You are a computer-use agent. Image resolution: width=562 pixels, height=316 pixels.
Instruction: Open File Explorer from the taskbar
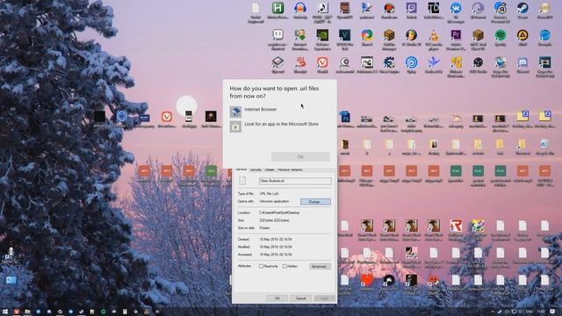pos(27,312)
